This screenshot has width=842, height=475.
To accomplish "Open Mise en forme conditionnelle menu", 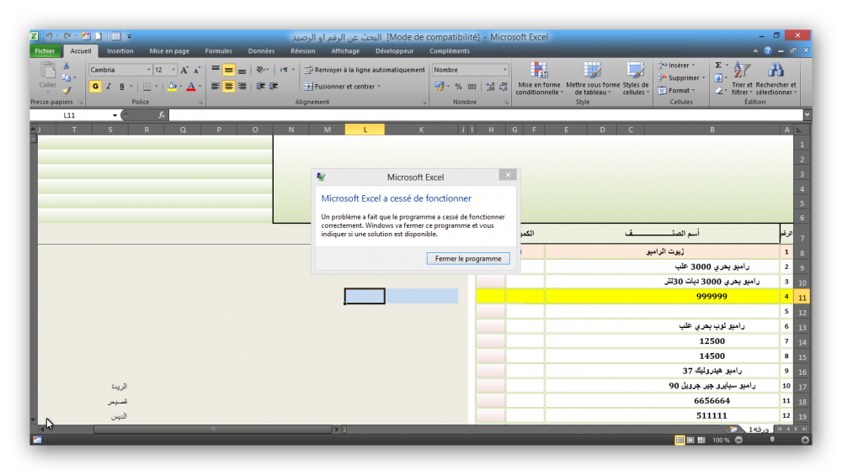I will (539, 78).
